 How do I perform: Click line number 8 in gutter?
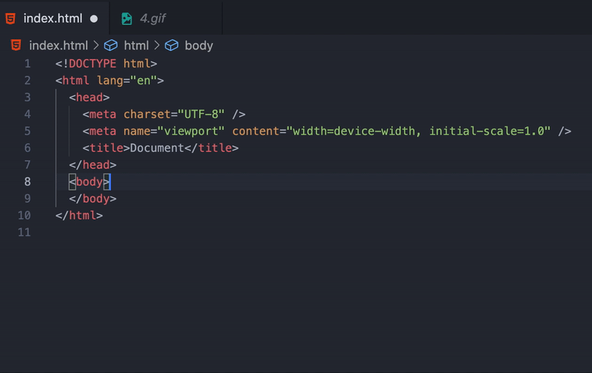27,182
